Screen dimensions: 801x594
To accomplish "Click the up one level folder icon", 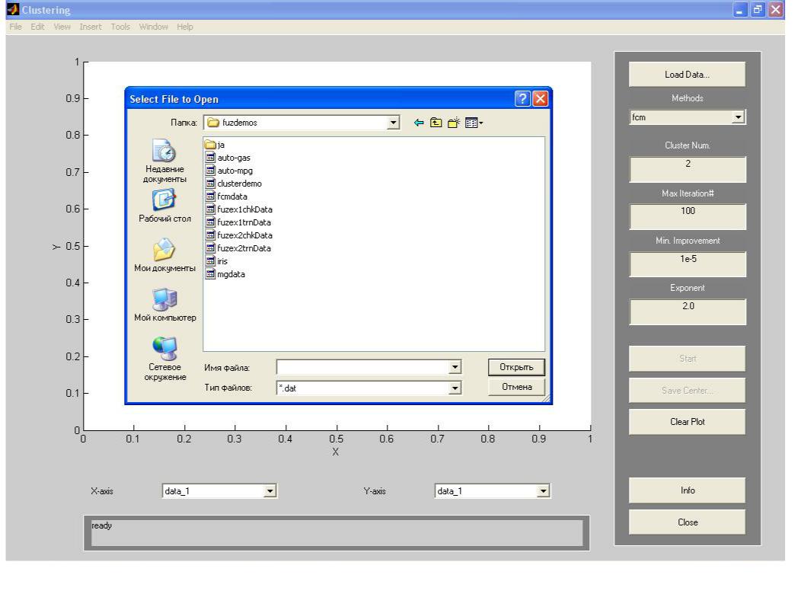I will click(x=436, y=123).
